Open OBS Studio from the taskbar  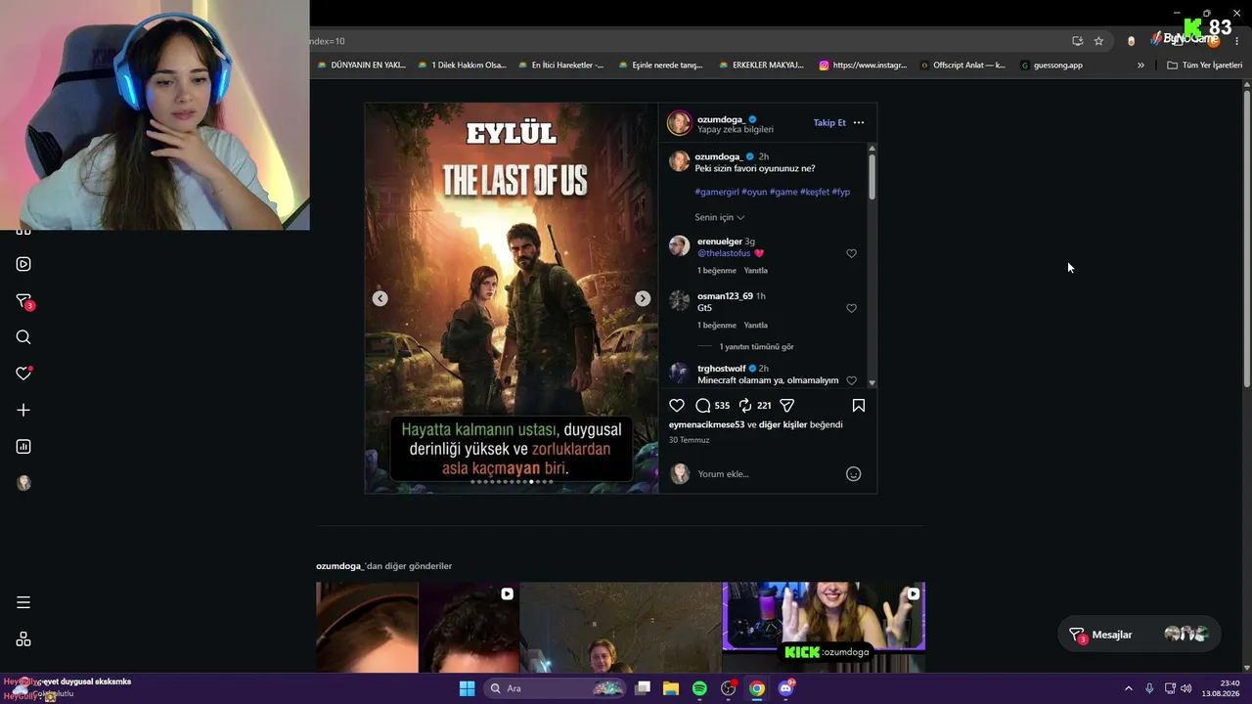point(728,688)
